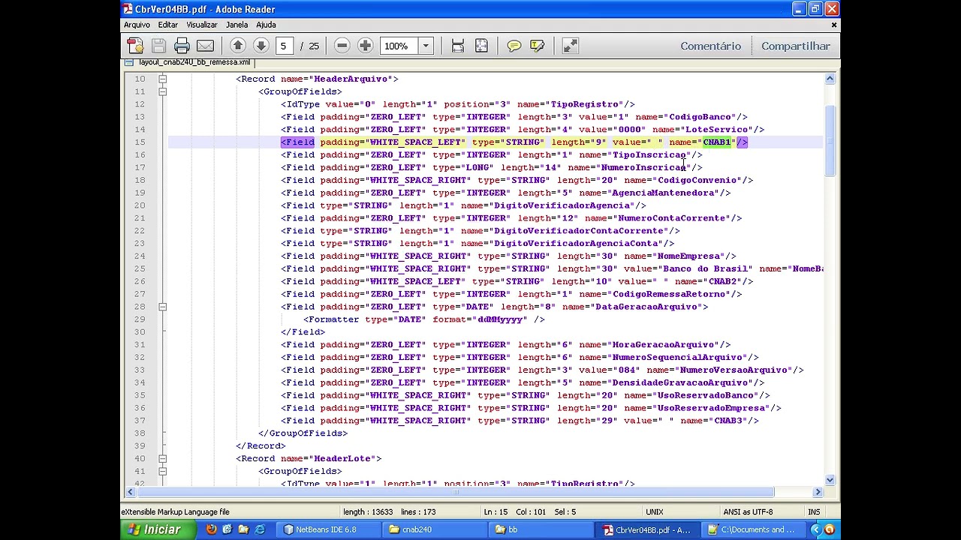Click the 'Banco do Brasil' value text
This screenshot has height=540, width=961.
[706, 268]
